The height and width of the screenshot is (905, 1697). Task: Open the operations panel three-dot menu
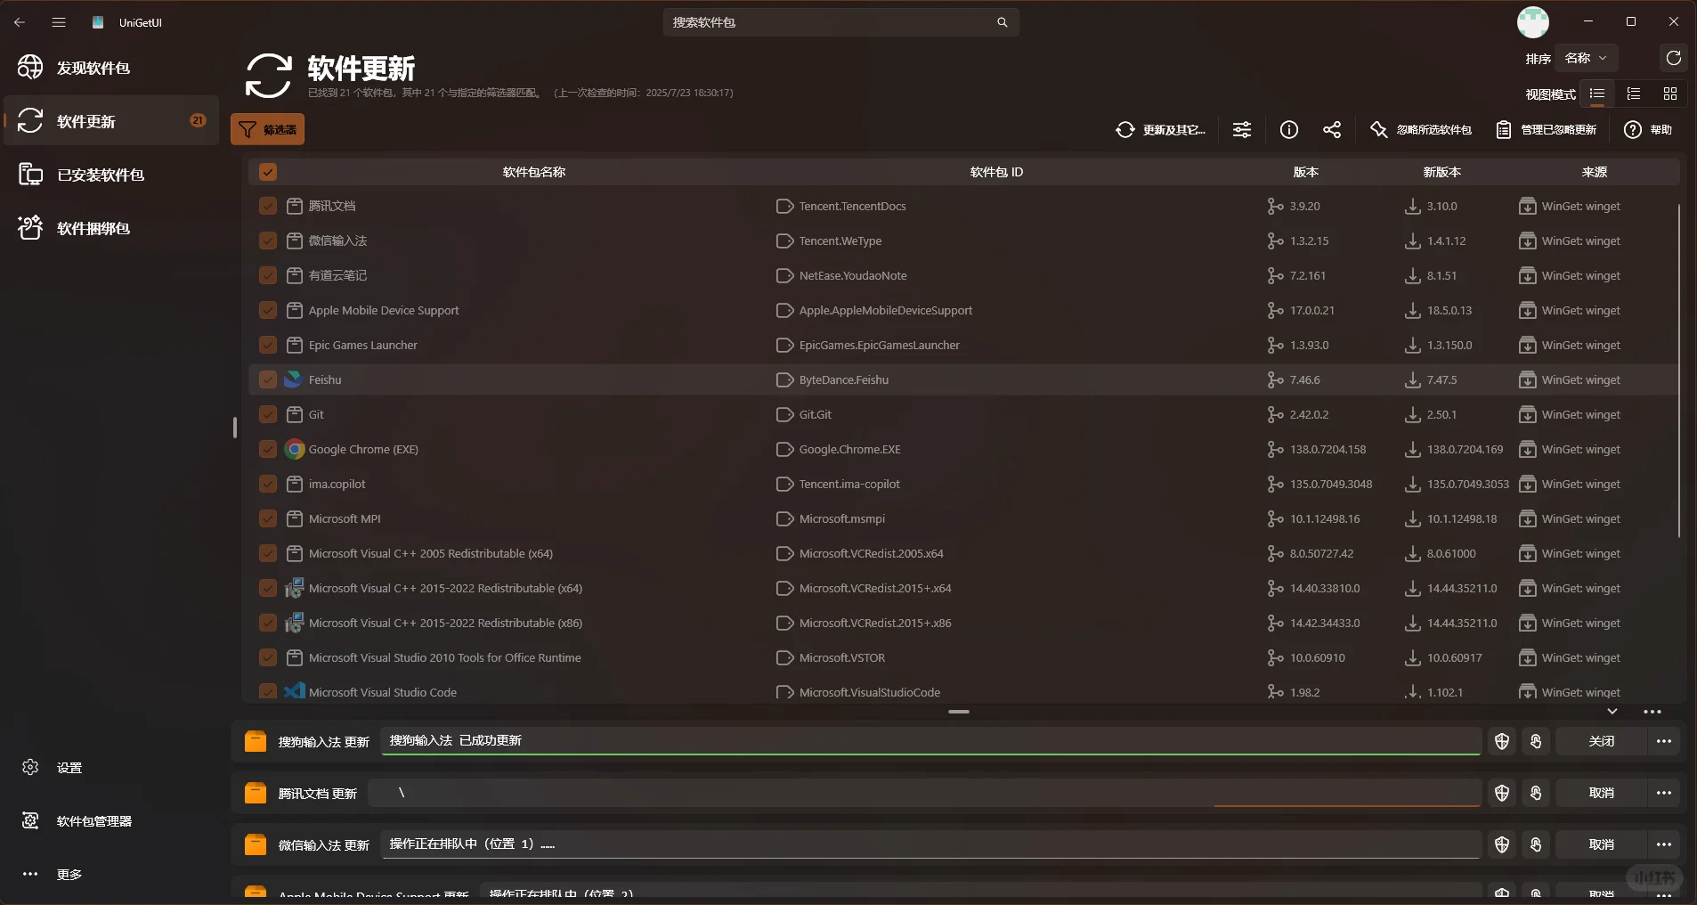pos(1652,712)
